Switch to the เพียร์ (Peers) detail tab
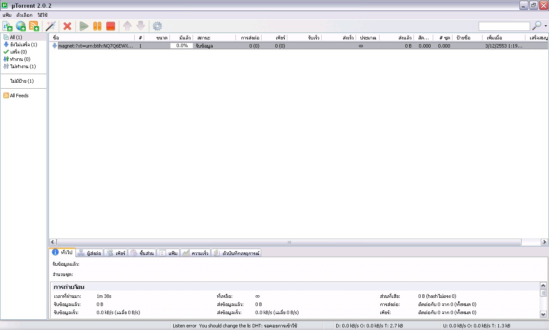The width and height of the screenshot is (549, 330). (x=115, y=253)
